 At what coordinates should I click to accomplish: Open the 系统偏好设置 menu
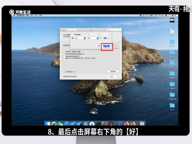pyautogui.click(x=21, y=15)
